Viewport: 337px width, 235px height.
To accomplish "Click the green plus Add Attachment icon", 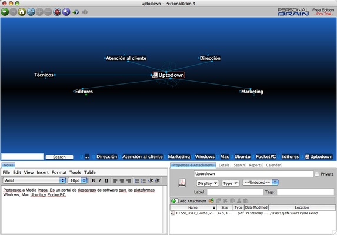I will pyautogui.click(x=175, y=201).
